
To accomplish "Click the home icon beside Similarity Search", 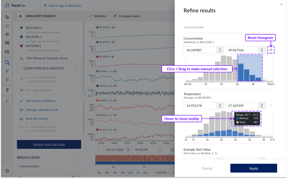I will pyautogui.click(x=21, y=16).
